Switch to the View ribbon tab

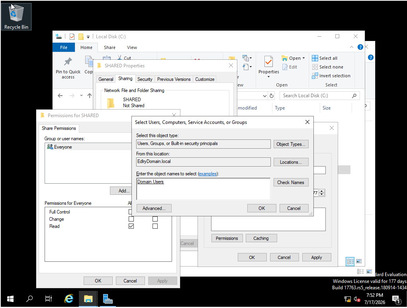132,47
